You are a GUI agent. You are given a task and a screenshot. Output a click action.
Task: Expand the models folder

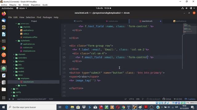14,71
